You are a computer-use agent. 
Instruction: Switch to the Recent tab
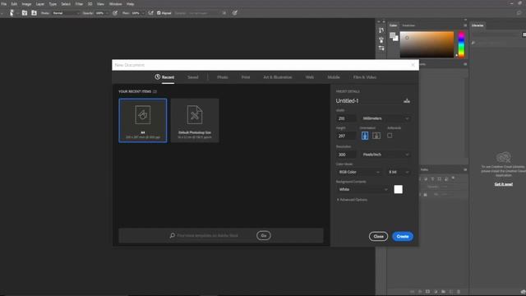[164, 77]
